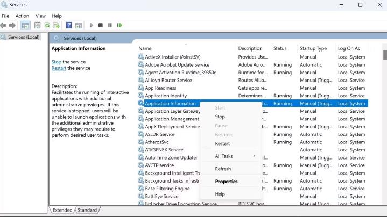Select Services (Local) in the console tree
This screenshot has width=387, height=217.
[24, 37]
